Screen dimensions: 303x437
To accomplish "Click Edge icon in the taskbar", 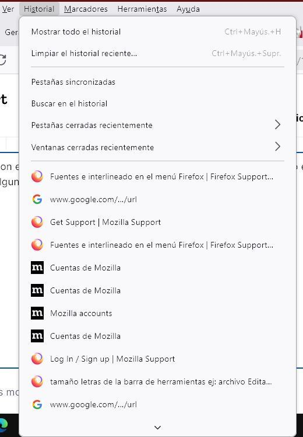I will point(3,425).
